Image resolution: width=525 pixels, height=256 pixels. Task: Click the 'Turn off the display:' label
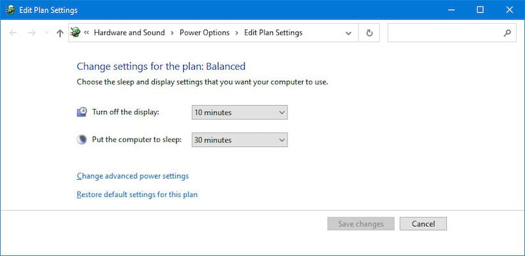pyautogui.click(x=125, y=112)
